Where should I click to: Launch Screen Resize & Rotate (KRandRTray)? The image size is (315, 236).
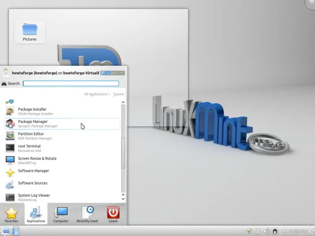click(62, 160)
